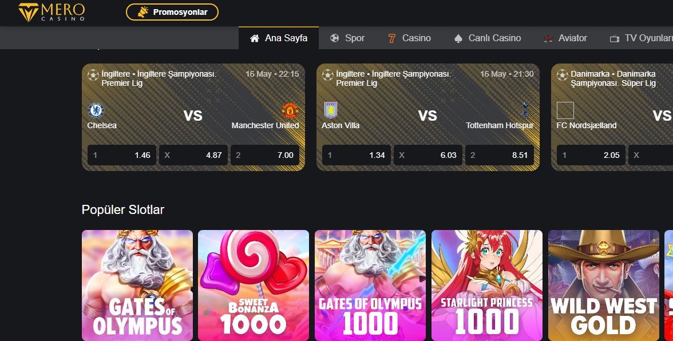Click the home icon on Ana Sayfa
Image resolution: width=673 pixels, height=341 pixels.
coord(255,38)
